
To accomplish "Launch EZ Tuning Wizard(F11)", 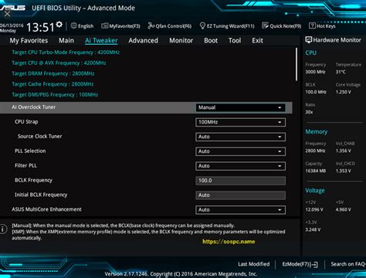I will pyautogui.click(x=227, y=26).
